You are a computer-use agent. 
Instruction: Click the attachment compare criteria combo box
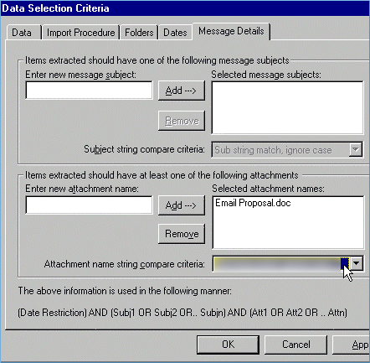coord(288,263)
